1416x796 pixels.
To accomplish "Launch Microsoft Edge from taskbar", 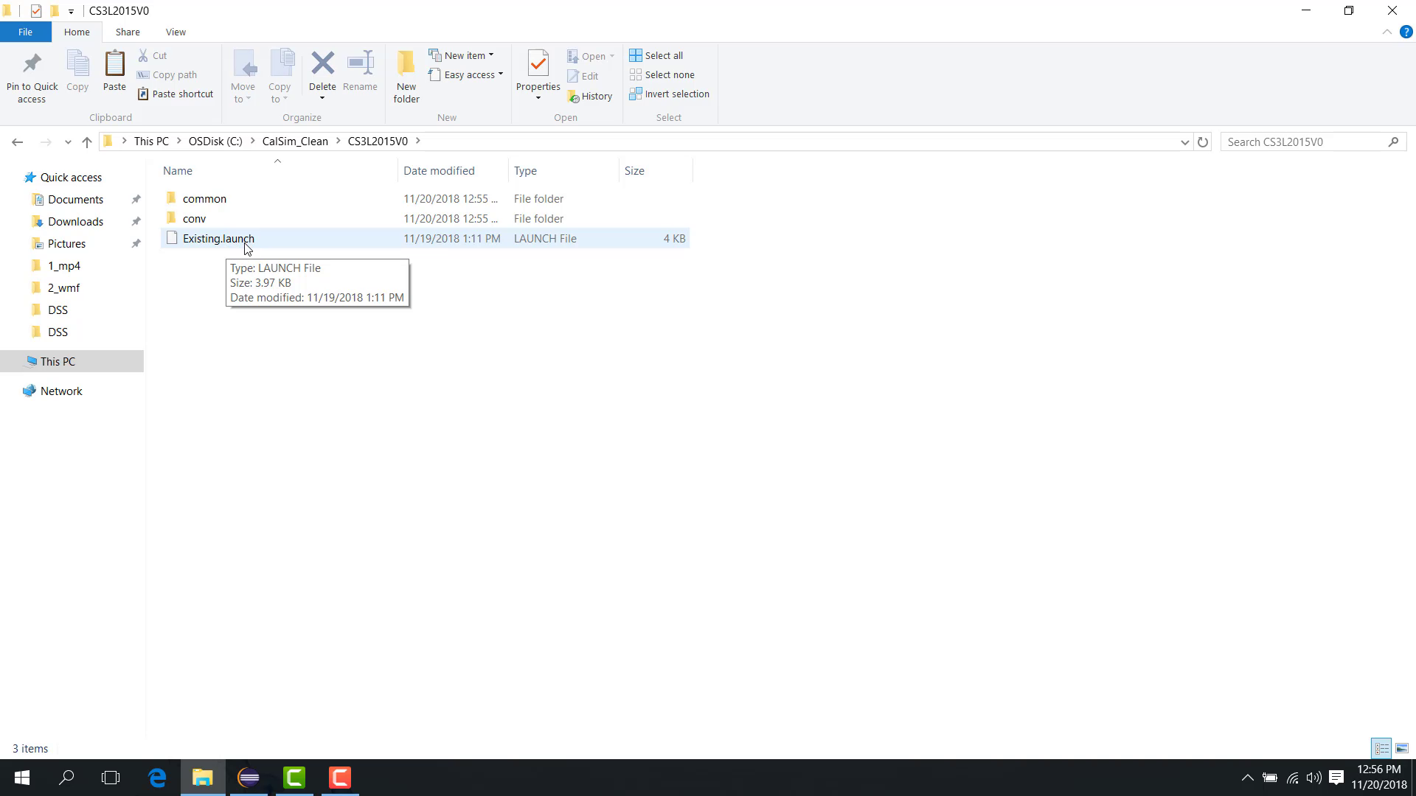I will coord(157,778).
